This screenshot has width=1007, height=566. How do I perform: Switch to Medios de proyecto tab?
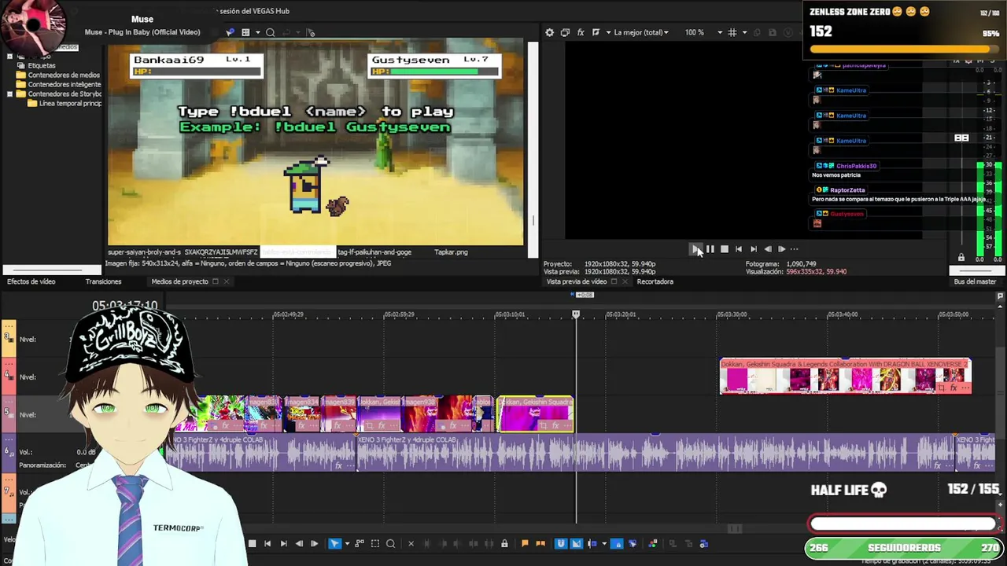(179, 281)
